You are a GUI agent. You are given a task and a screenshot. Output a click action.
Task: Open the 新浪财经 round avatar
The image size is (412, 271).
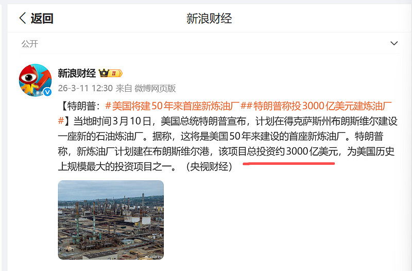coord(35,80)
